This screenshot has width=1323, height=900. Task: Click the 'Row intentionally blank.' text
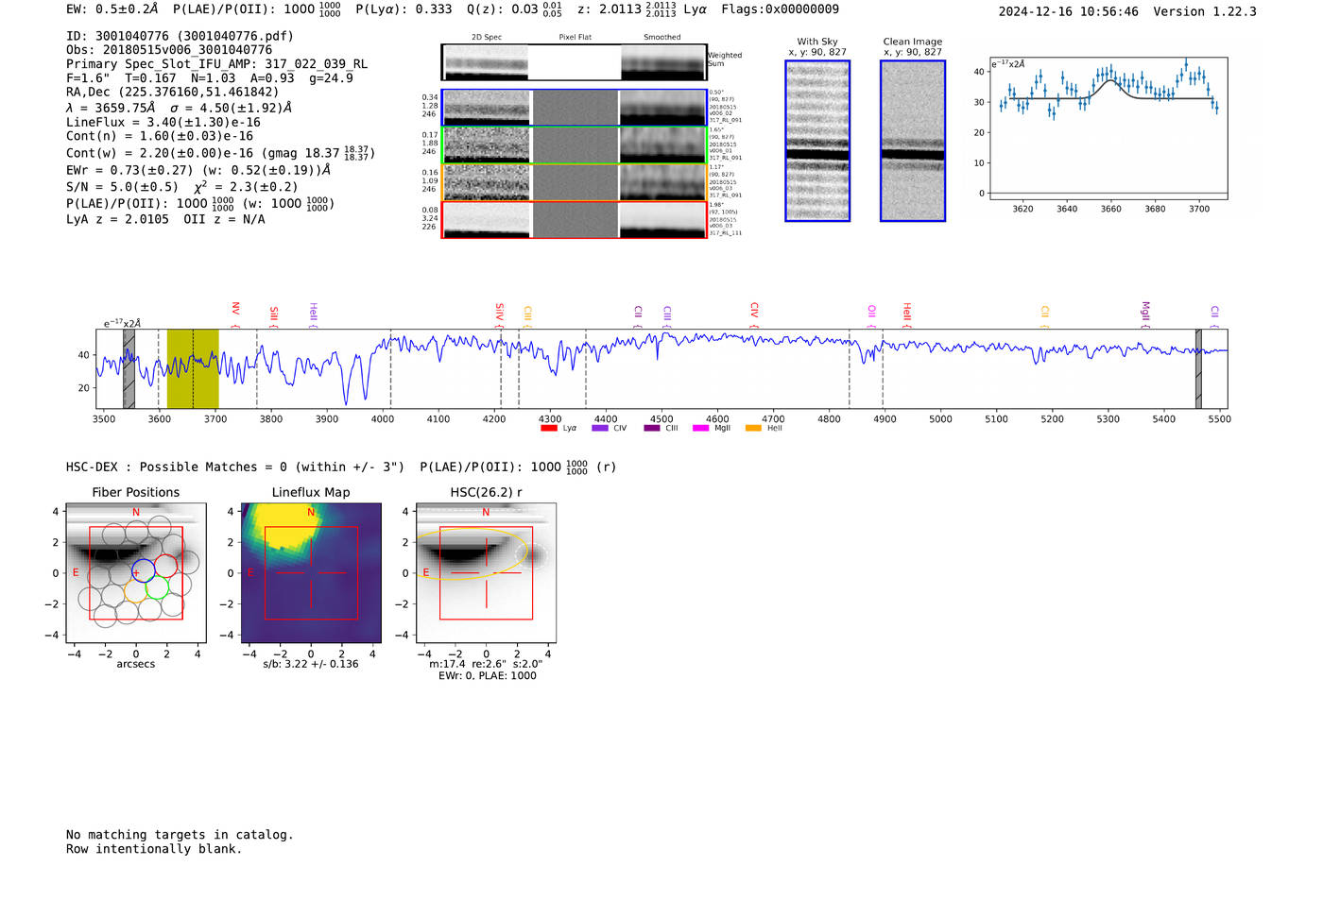pyautogui.click(x=154, y=849)
